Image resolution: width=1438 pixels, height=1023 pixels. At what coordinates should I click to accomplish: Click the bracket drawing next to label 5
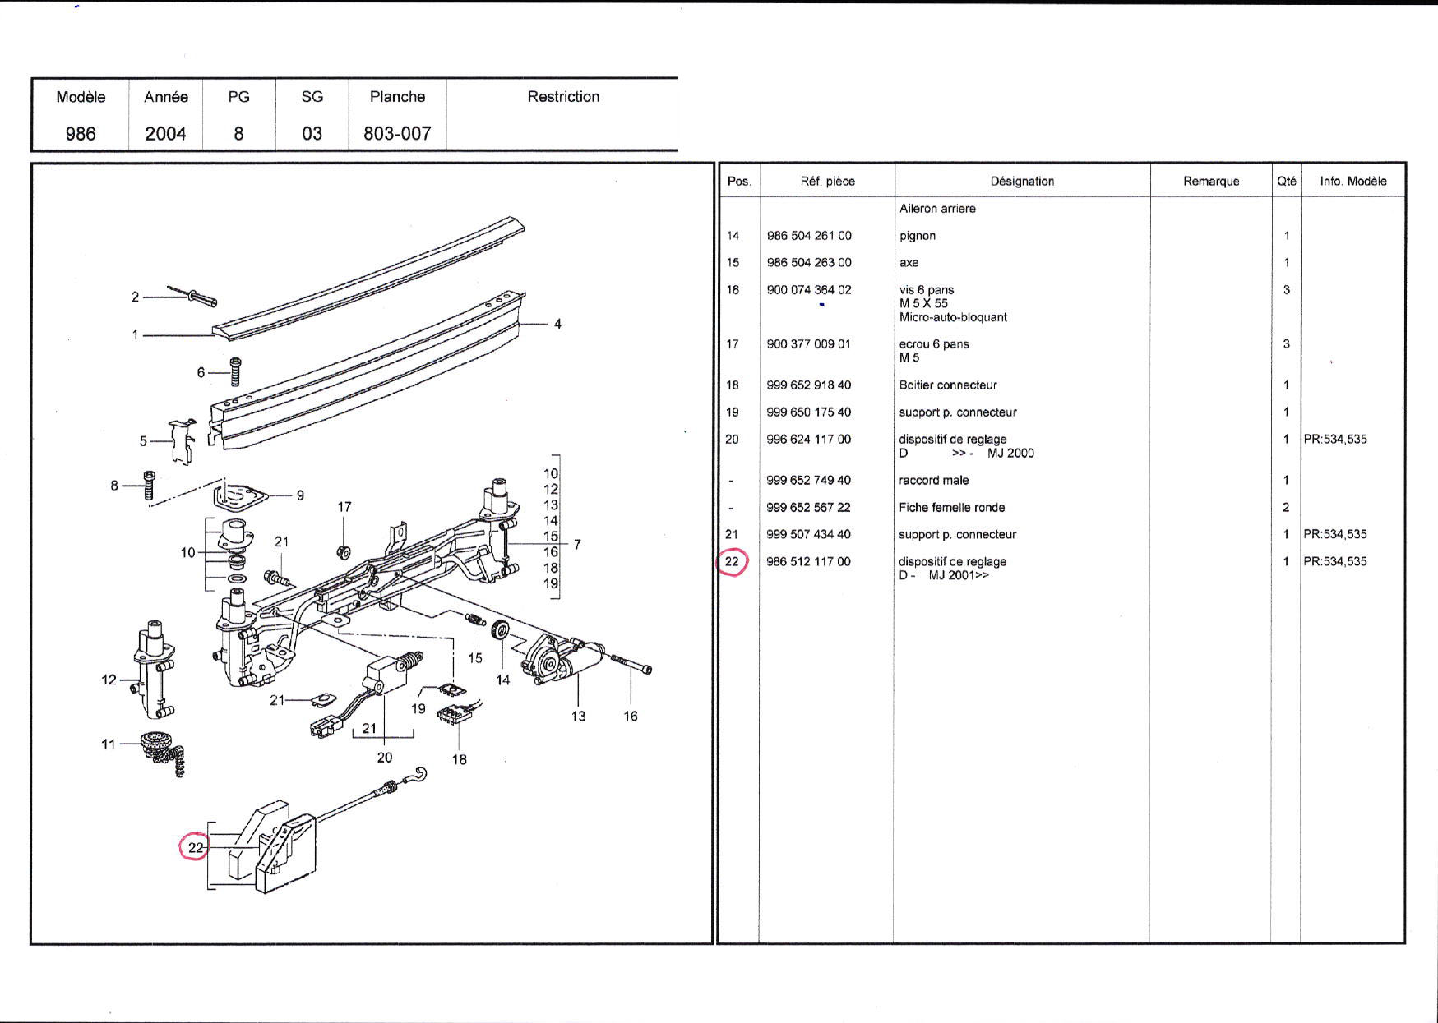point(182,441)
